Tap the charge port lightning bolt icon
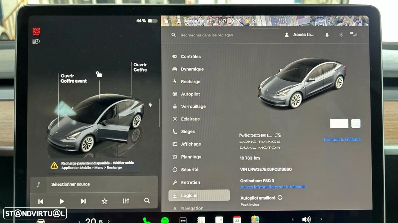The width and height of the screenshot is (398, 223). (x=150, y=105)
